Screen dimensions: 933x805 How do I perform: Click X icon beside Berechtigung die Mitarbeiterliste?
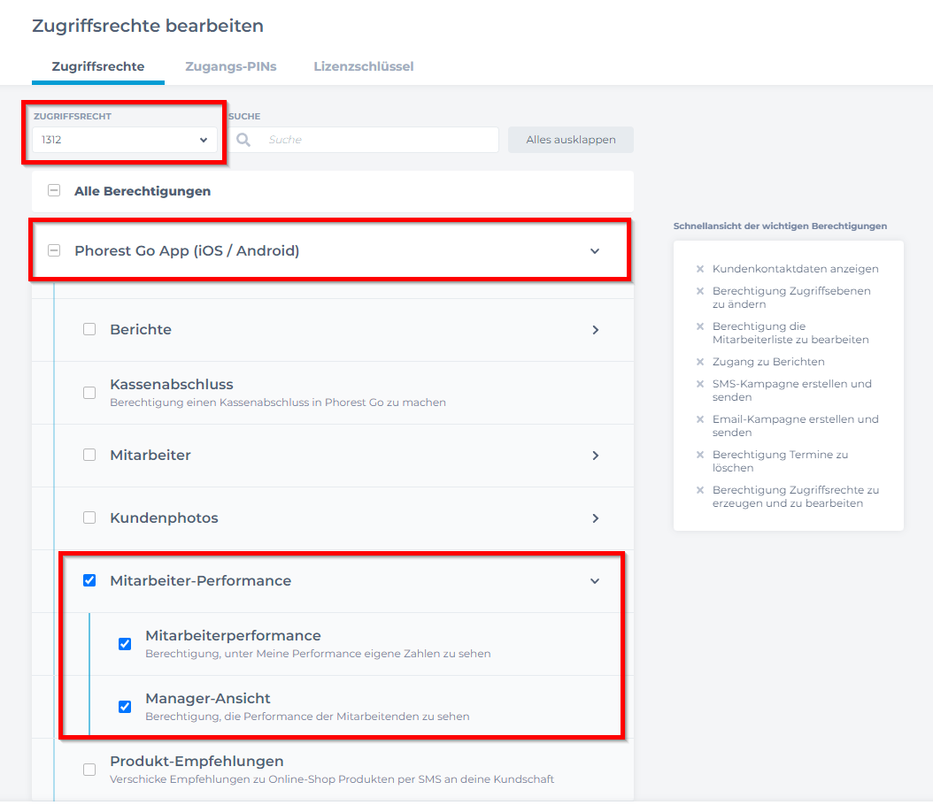700,326
